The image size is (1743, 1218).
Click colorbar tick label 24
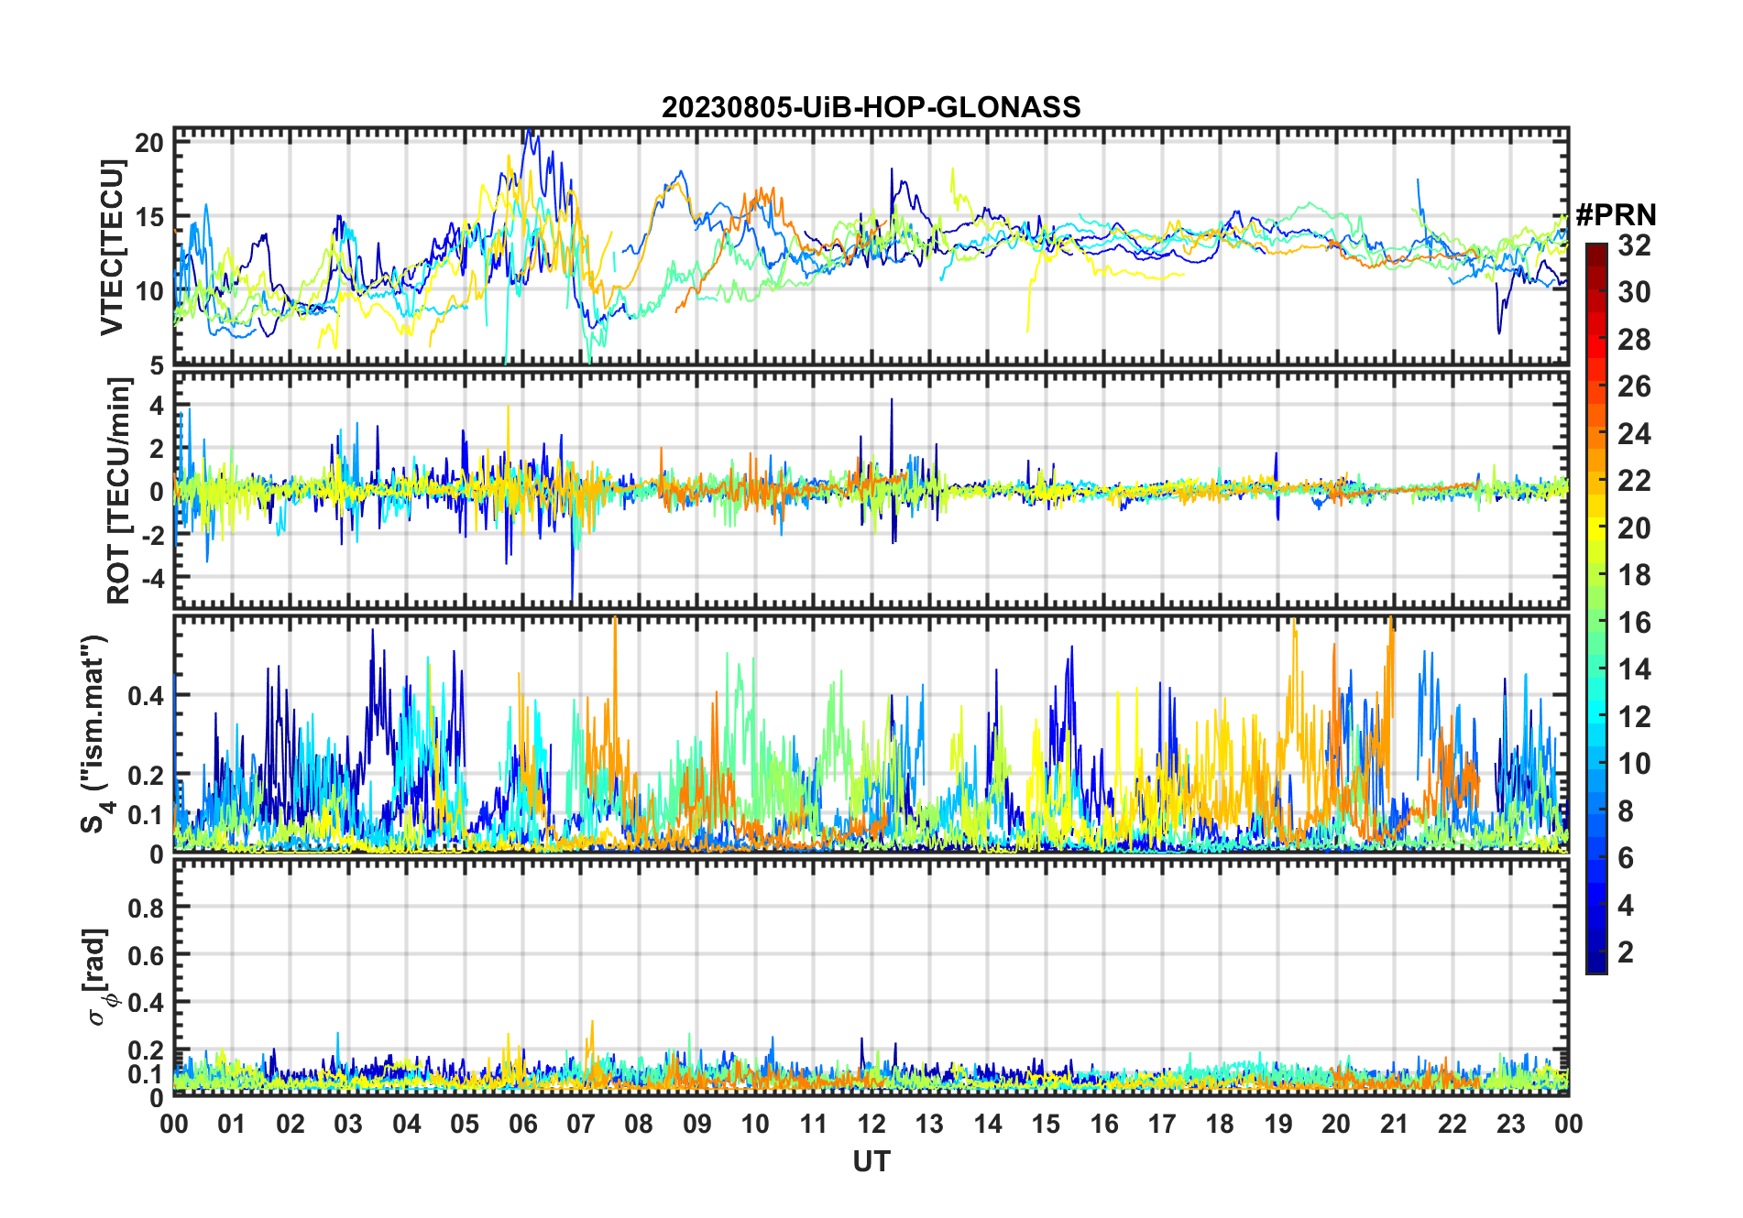point(1634,433)
